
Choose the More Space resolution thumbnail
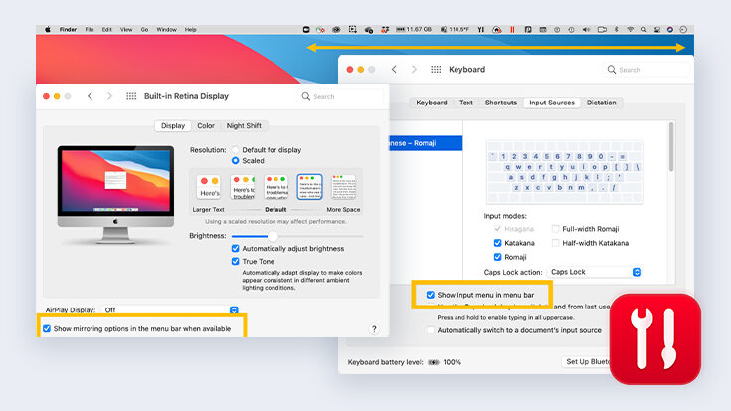[343, 187]
